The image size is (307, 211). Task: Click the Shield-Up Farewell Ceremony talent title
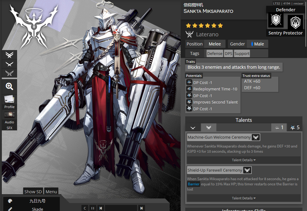click(215, 170)
